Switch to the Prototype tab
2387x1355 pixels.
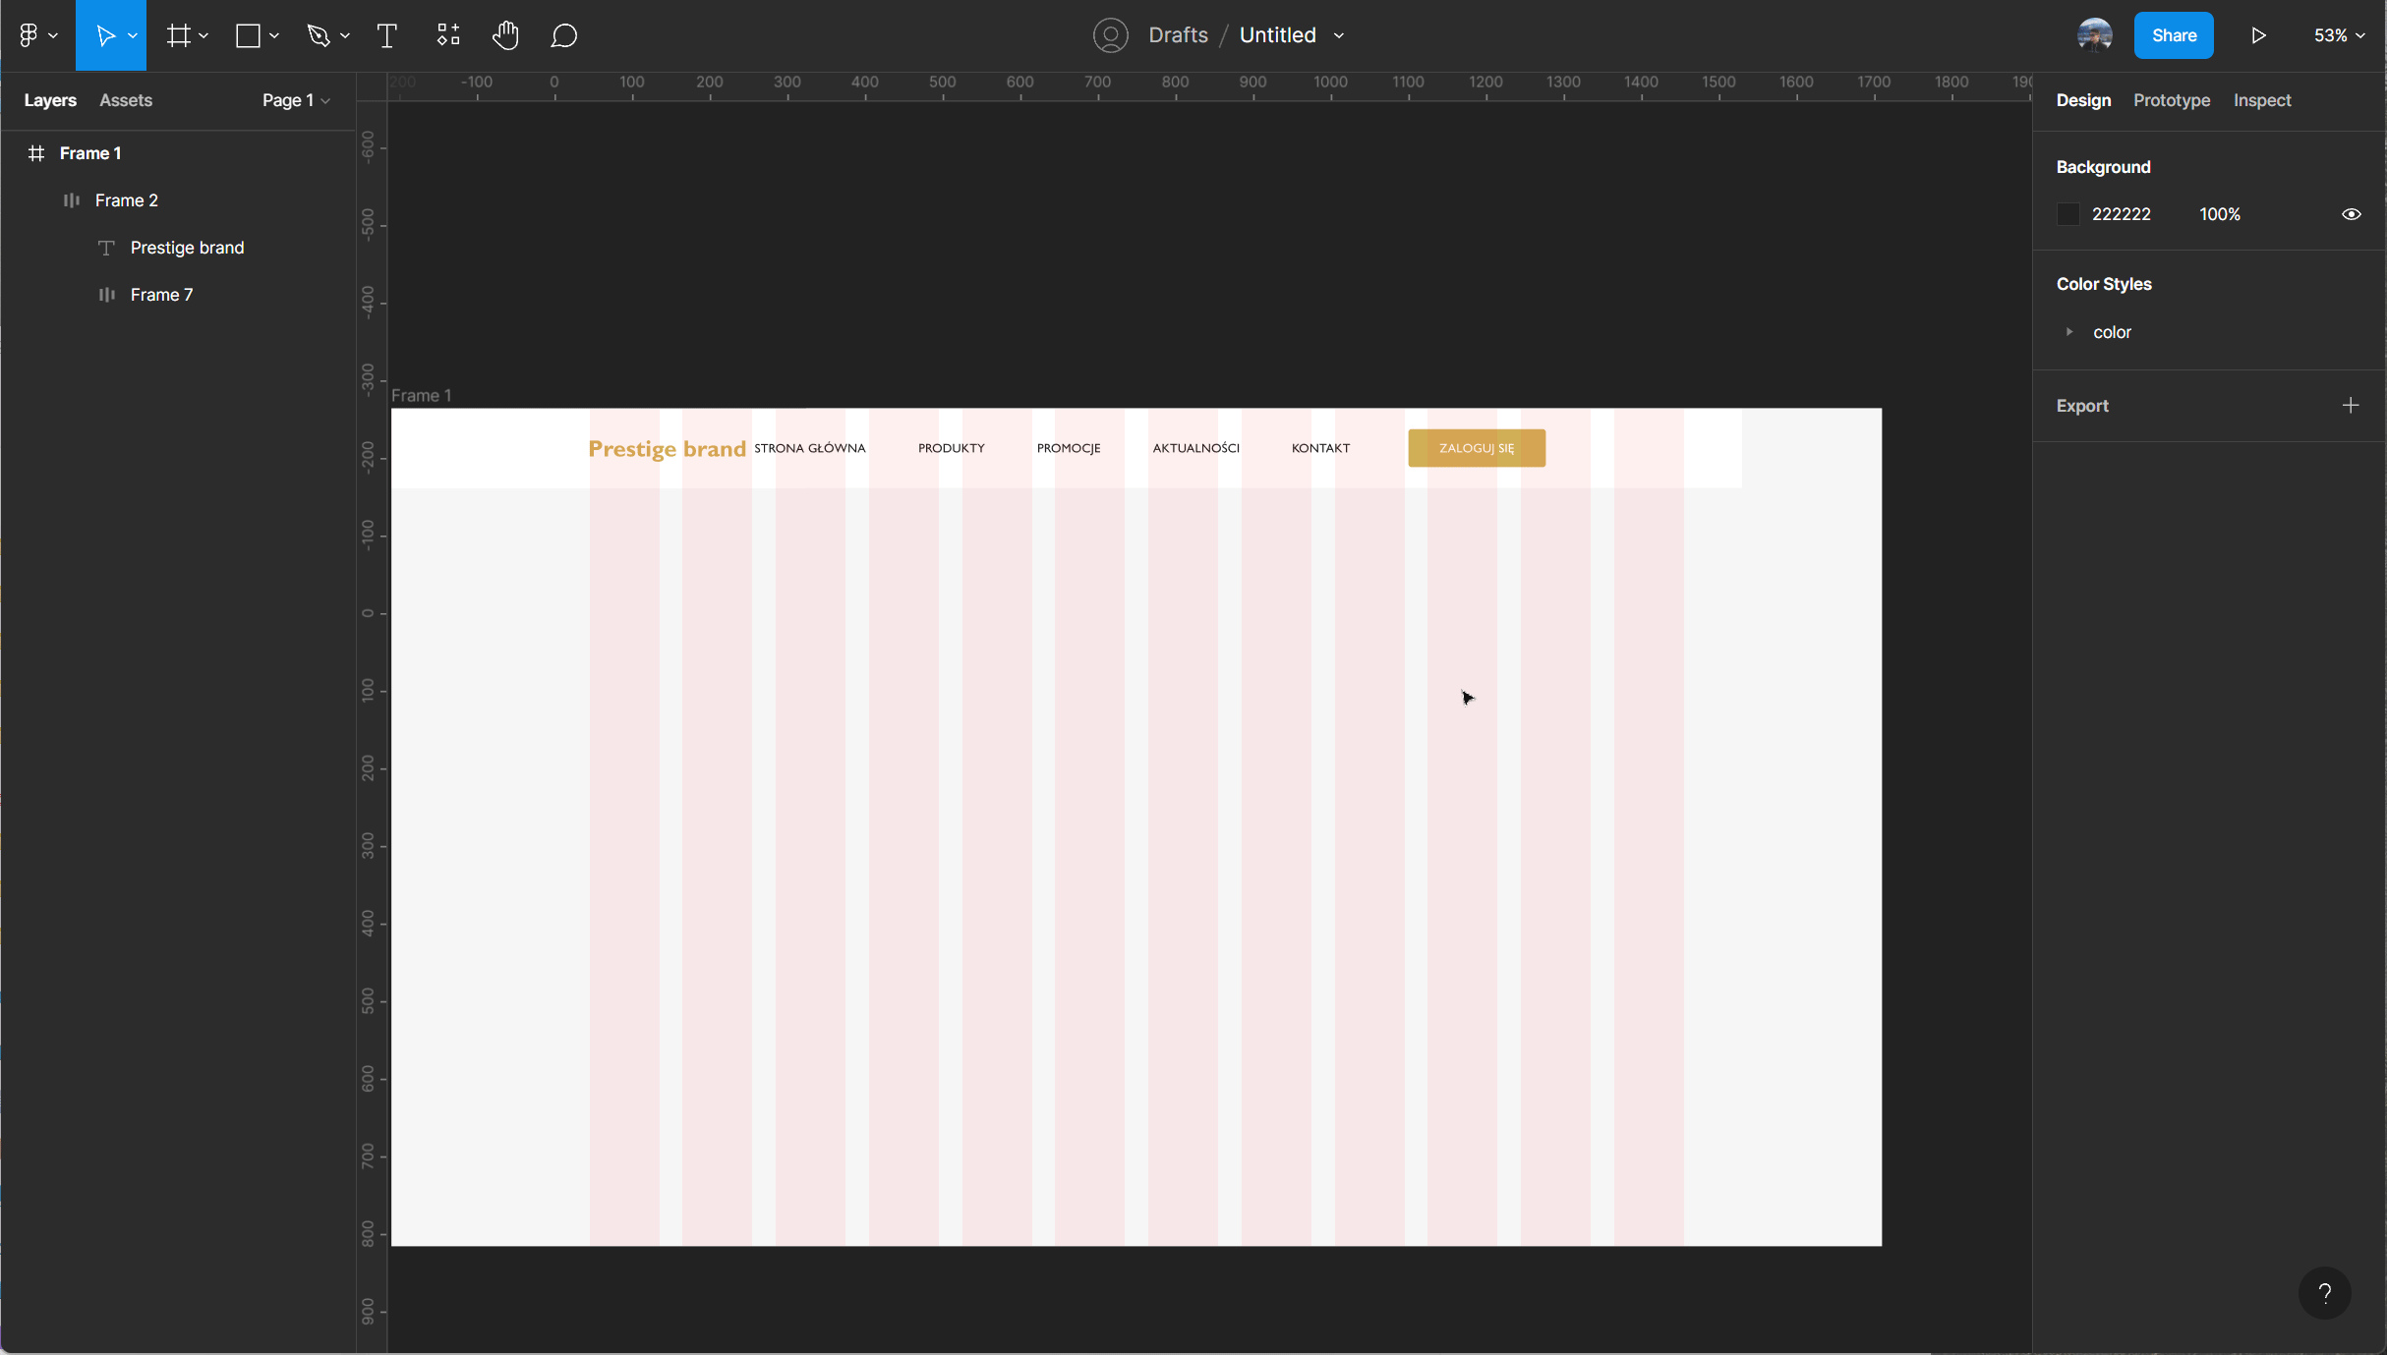pyautogui.click(x=2171, y=100)
